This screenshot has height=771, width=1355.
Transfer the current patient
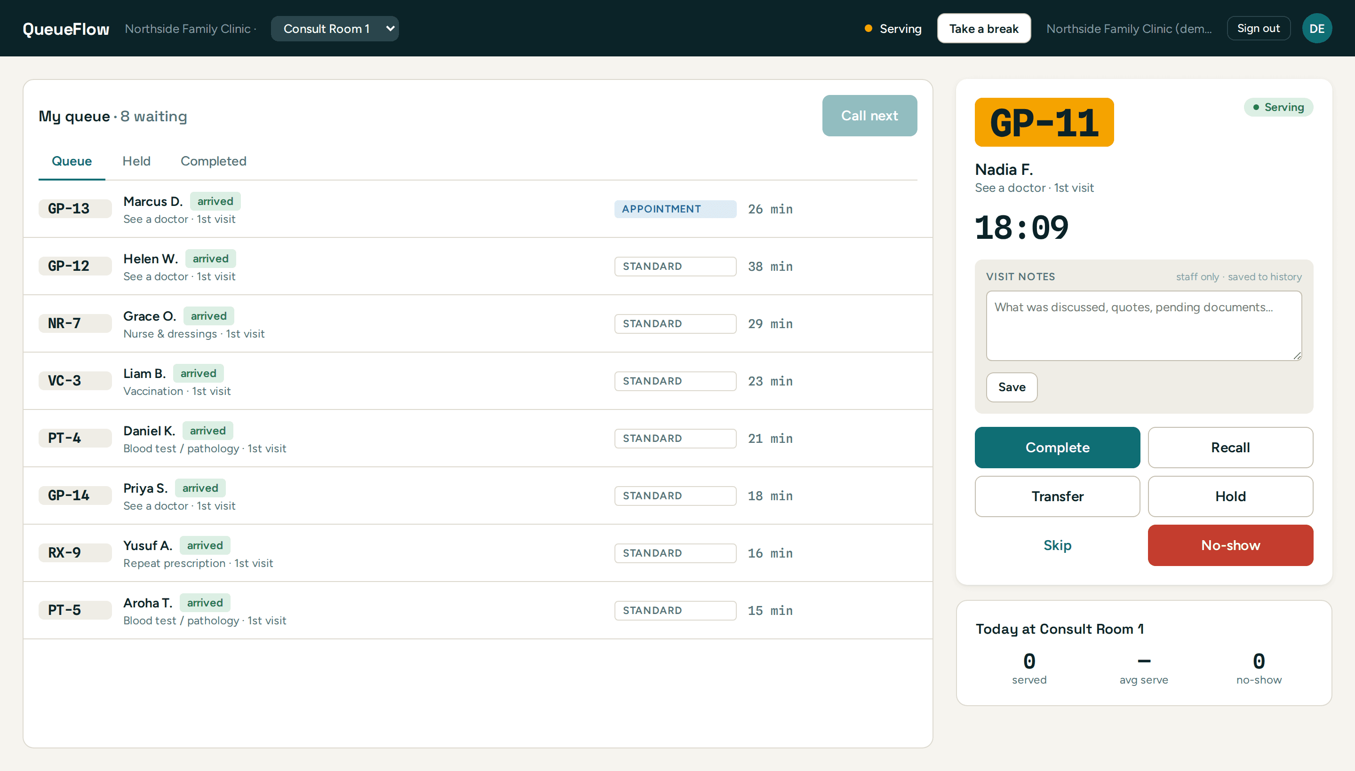[x=1057, y=496]
